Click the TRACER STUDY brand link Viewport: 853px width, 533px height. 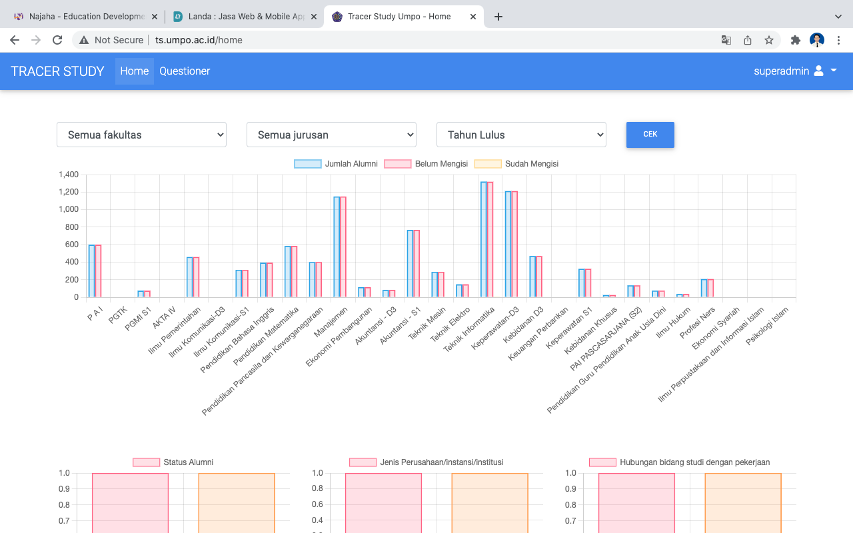coord(57,71)
